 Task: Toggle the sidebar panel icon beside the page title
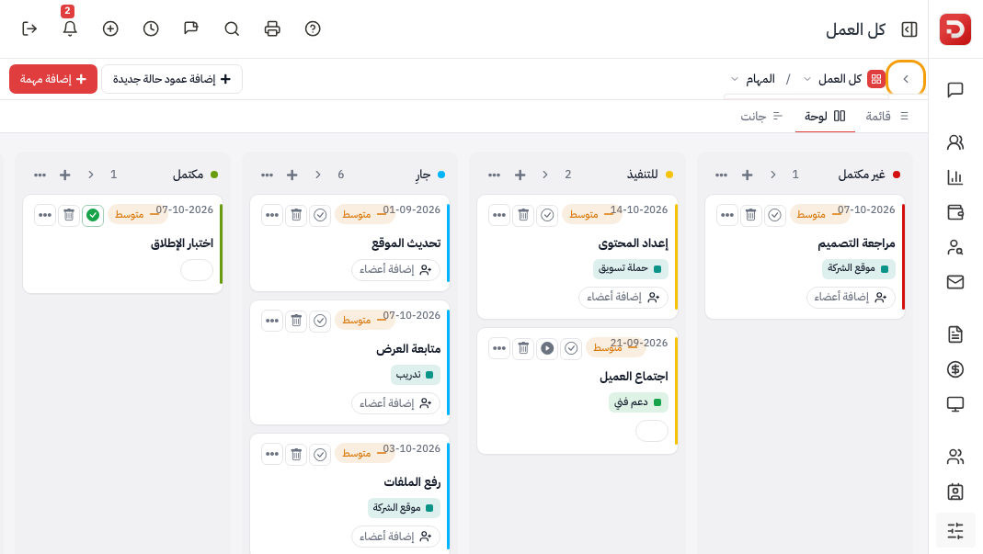tap(909, 29)
